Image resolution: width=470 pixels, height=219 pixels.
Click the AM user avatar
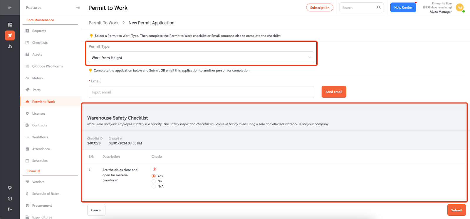pos(460,8)
